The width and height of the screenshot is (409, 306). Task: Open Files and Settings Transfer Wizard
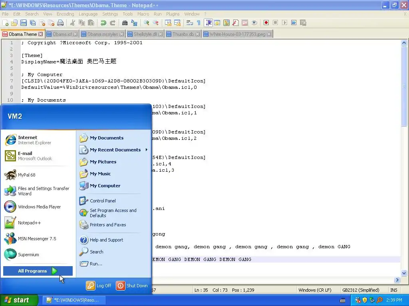coord(38,191)
